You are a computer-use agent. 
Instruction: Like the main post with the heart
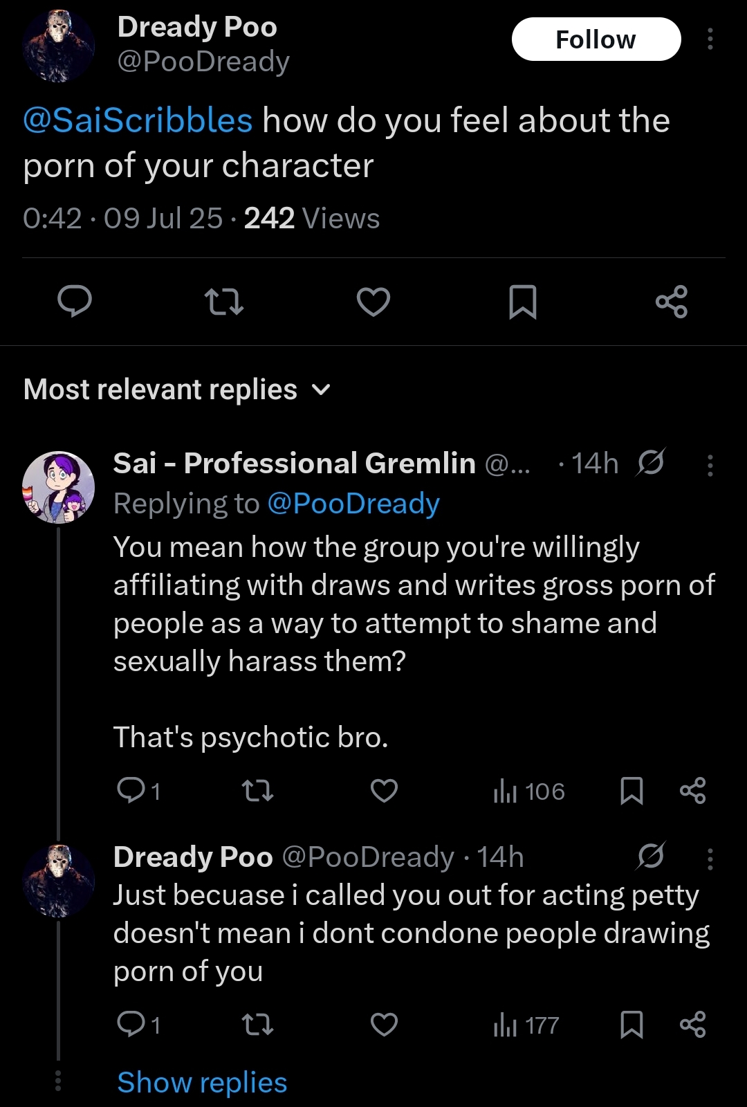373,302
